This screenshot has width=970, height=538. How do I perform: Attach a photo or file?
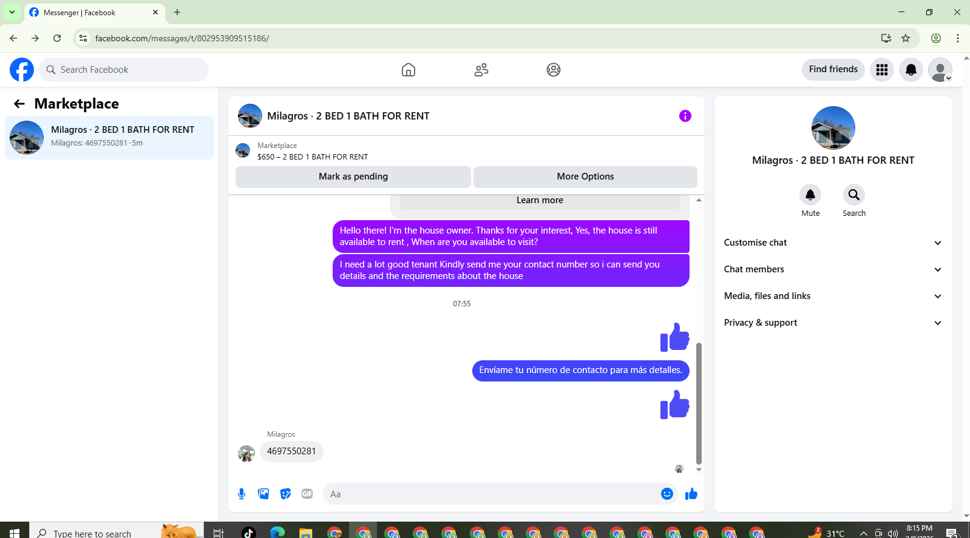[x=263, y=494]
